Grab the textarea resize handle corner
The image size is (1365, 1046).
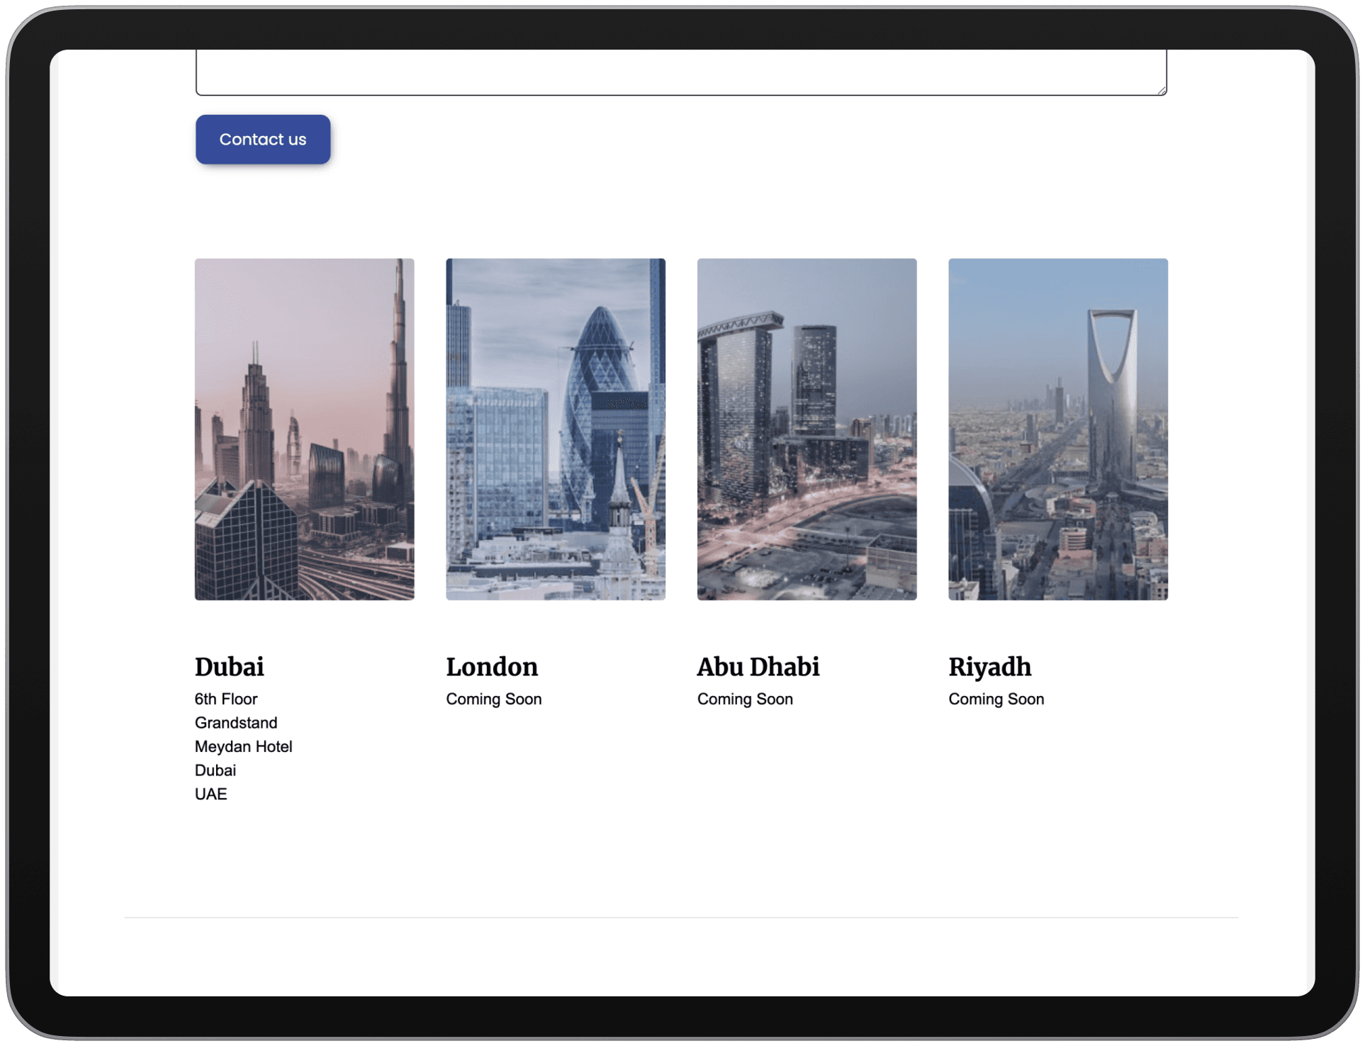pos(1162,90)
